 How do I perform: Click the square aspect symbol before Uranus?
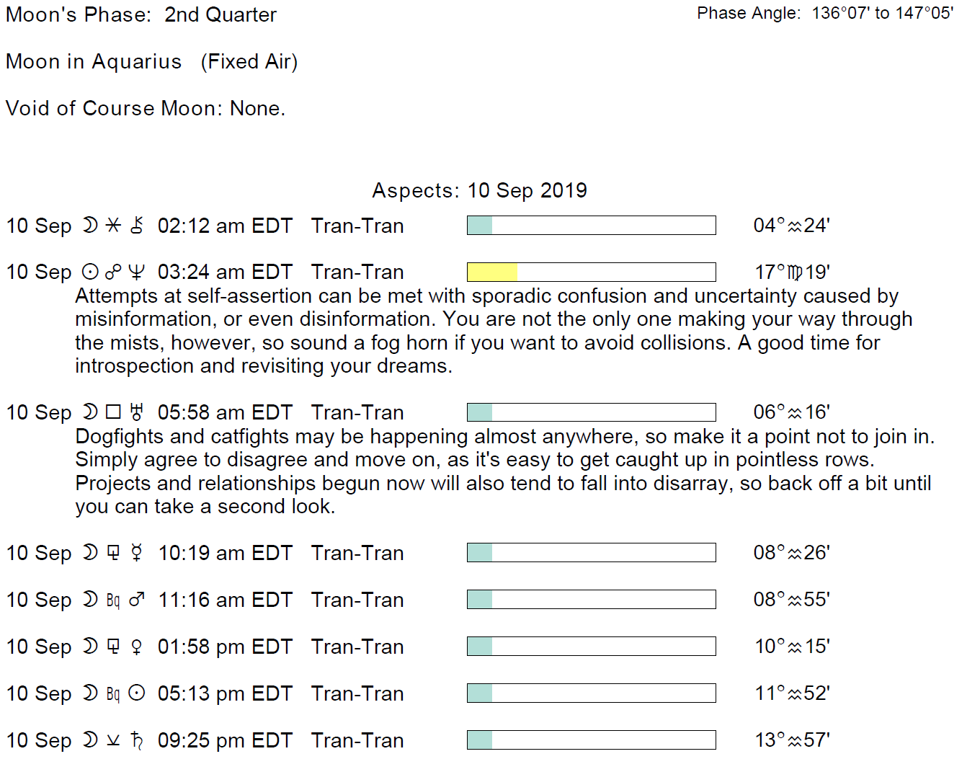click(113, 412)
